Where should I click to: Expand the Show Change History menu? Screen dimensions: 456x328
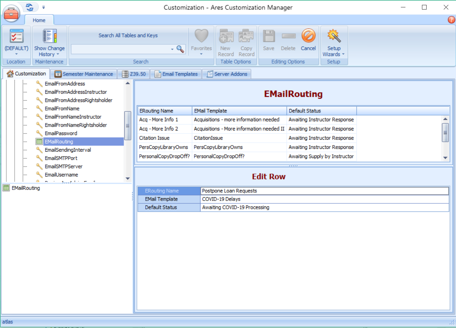pos(49,51)
